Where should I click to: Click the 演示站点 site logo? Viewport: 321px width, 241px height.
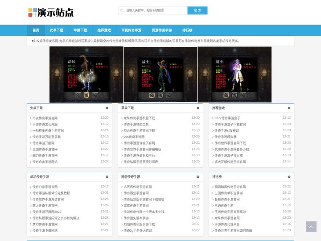click(x=51, y=12)
